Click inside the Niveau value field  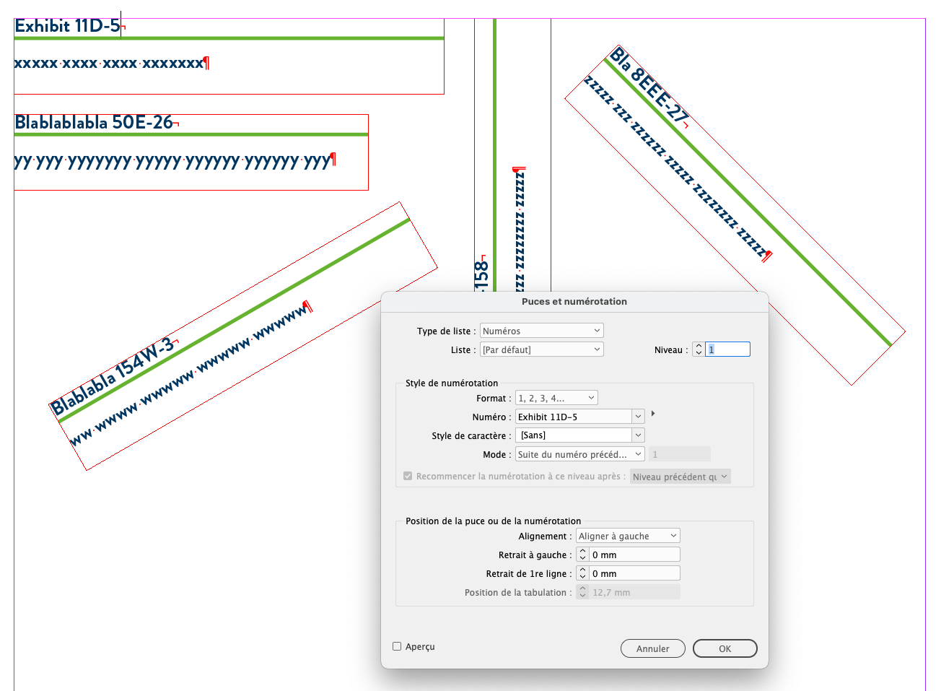(727, 349)
